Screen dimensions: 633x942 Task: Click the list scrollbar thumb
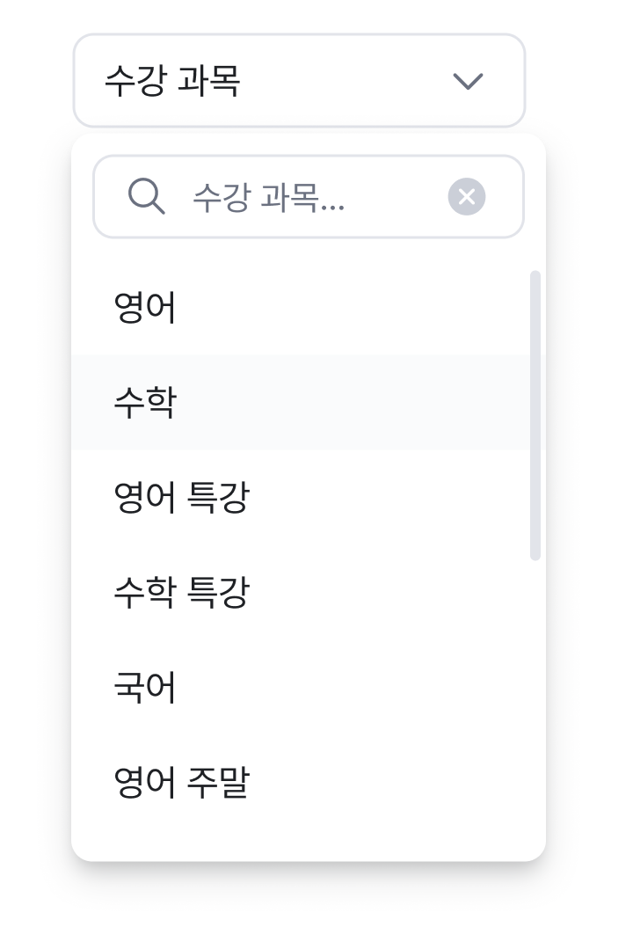coord(535,415)
